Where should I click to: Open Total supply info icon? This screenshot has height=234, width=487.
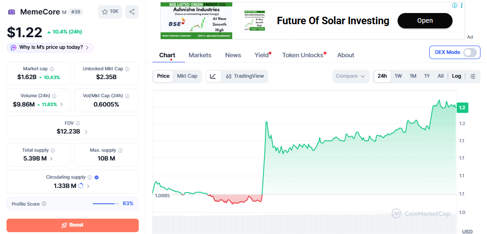53,150
